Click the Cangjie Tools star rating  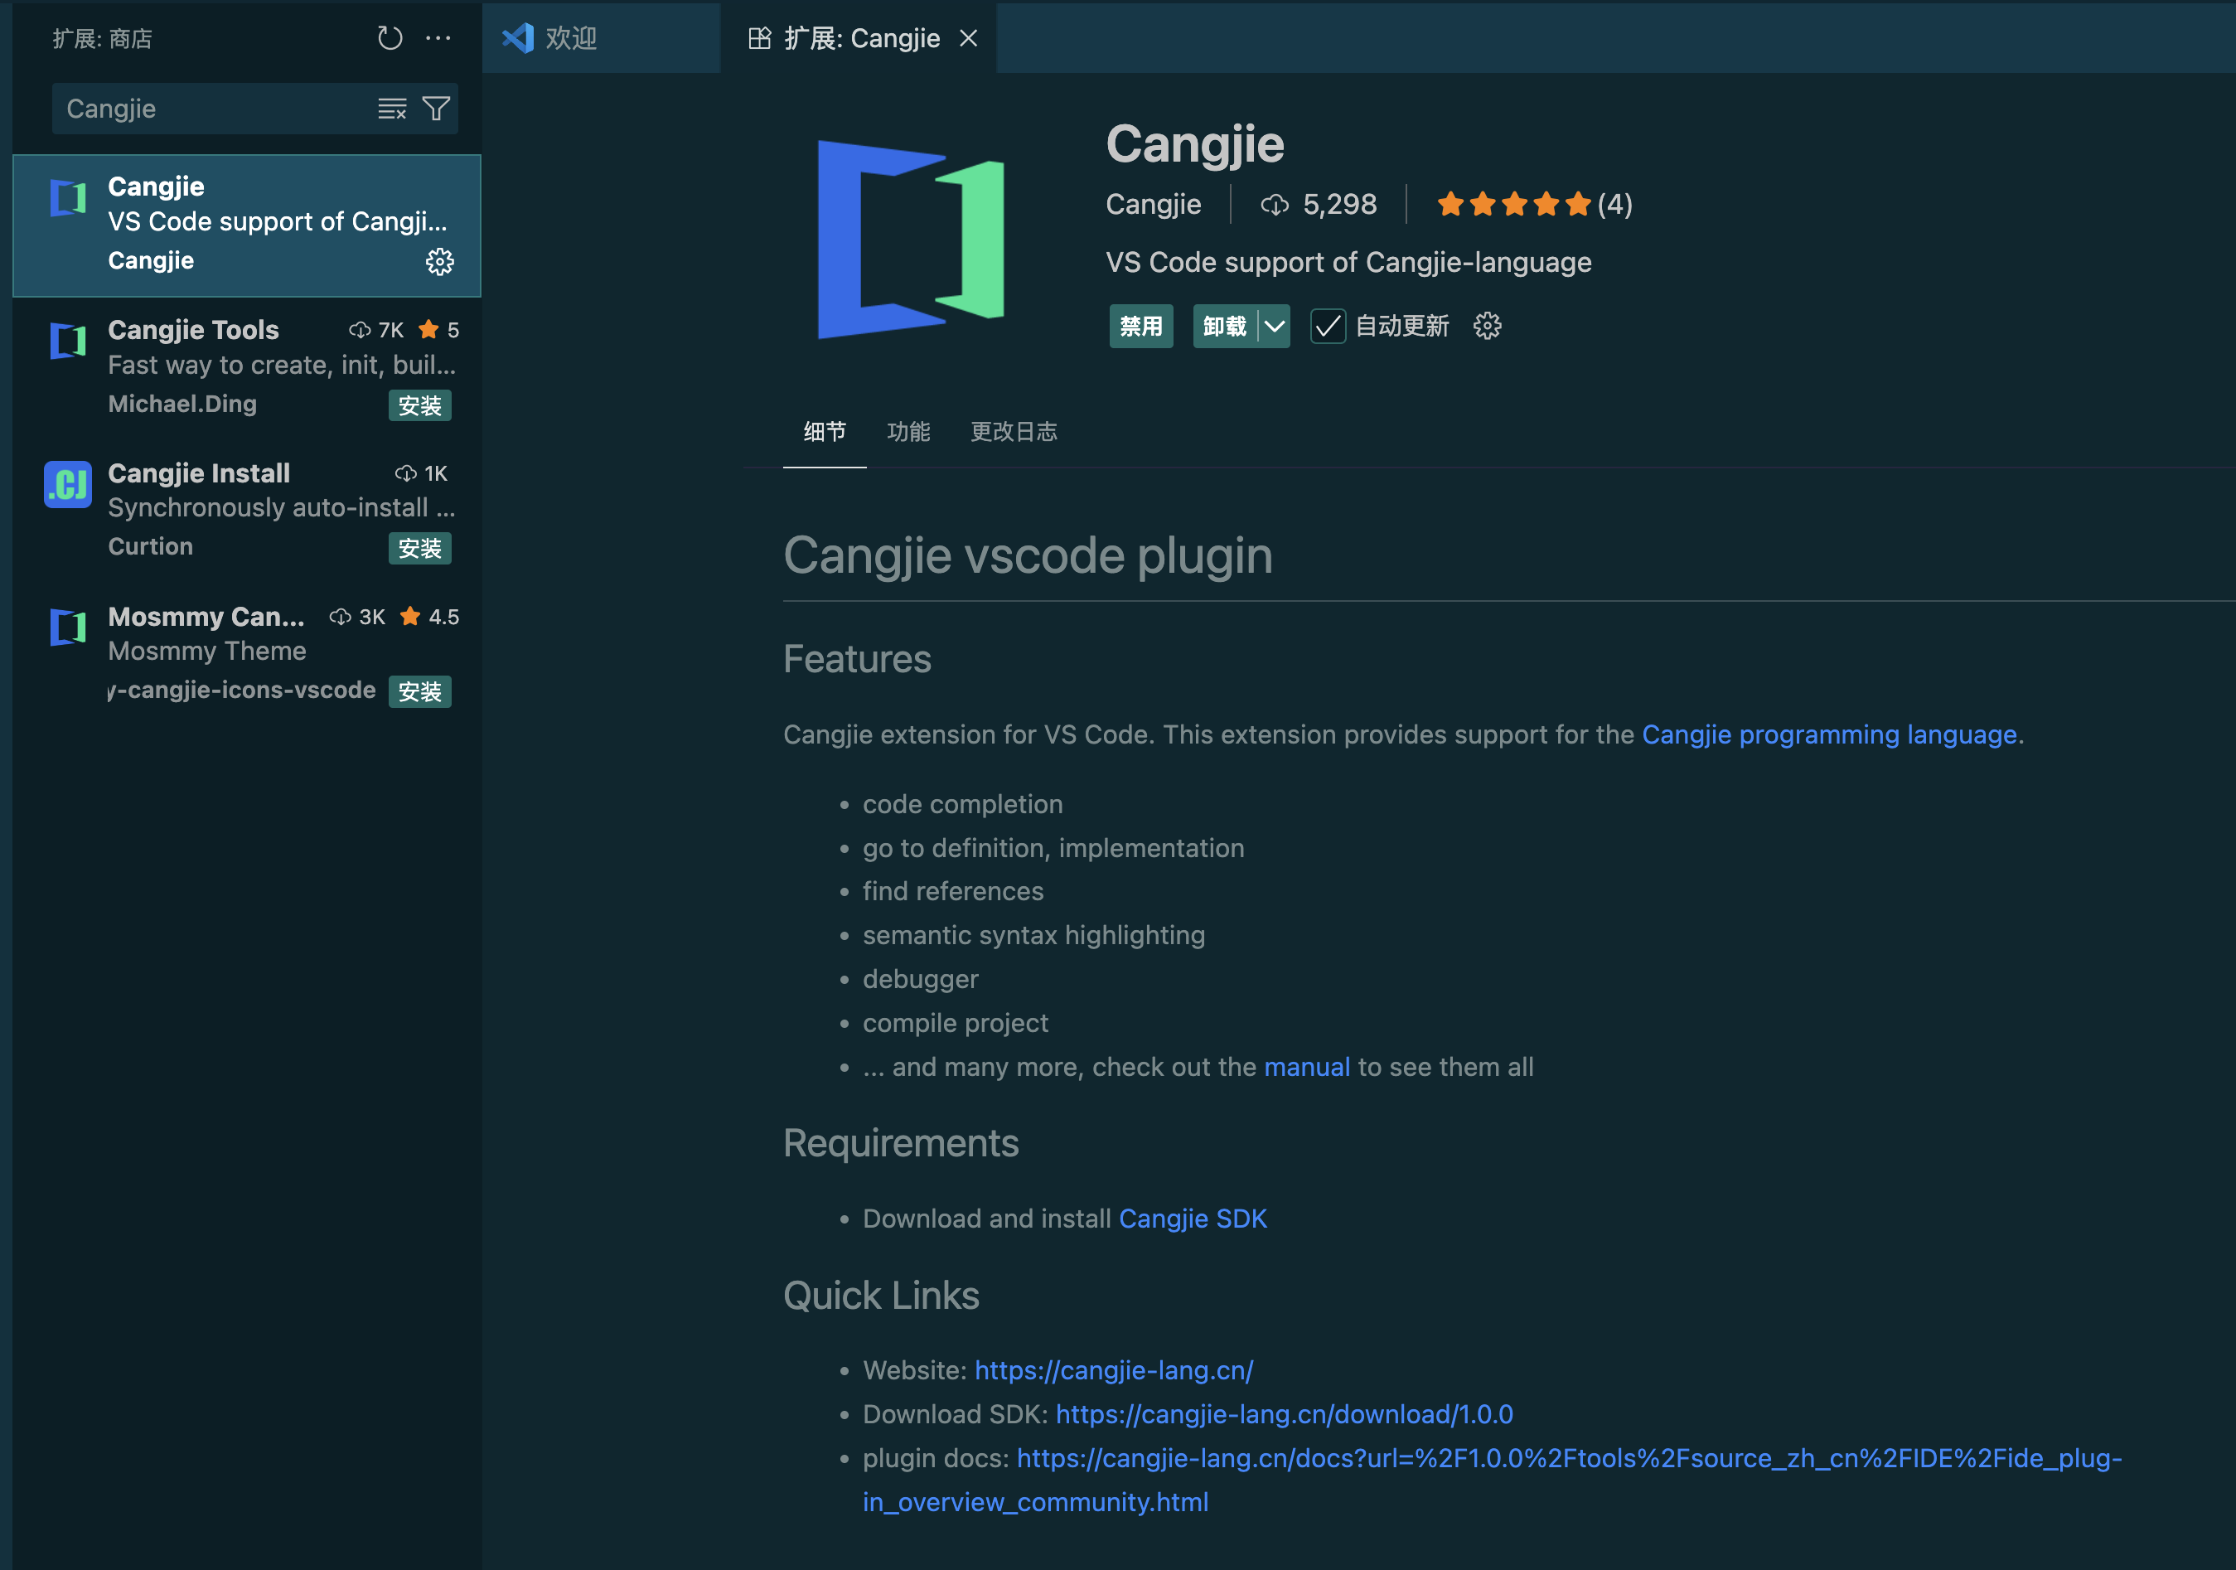[x=439, y=330]
